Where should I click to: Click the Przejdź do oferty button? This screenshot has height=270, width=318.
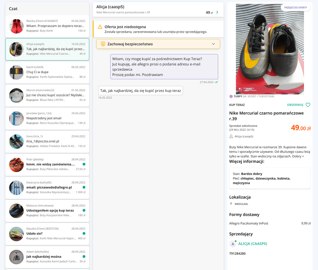pyautogui.click(x=295, y=8)
